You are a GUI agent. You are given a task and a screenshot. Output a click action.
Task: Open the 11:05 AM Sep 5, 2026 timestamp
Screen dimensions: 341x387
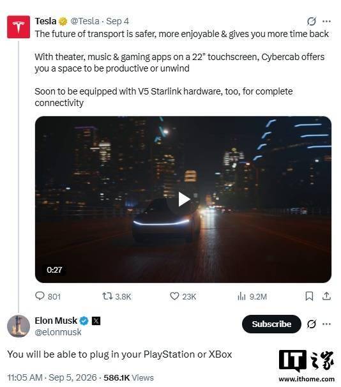coord(52,377)
